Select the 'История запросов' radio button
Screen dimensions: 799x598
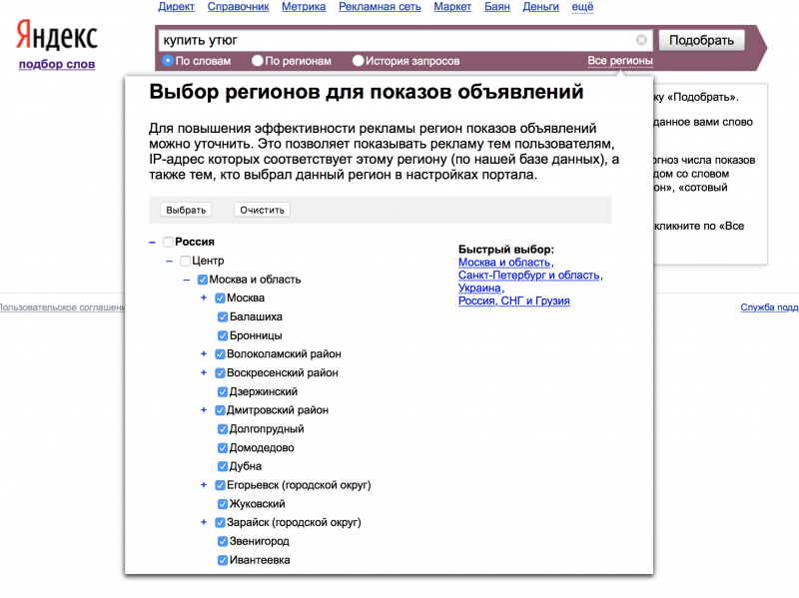pos(358,61)
